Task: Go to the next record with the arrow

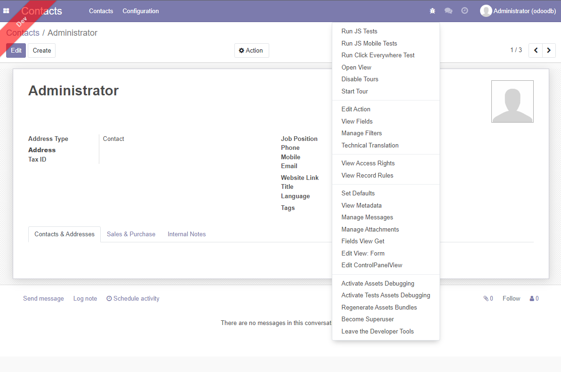Action: tap(549, 50)
